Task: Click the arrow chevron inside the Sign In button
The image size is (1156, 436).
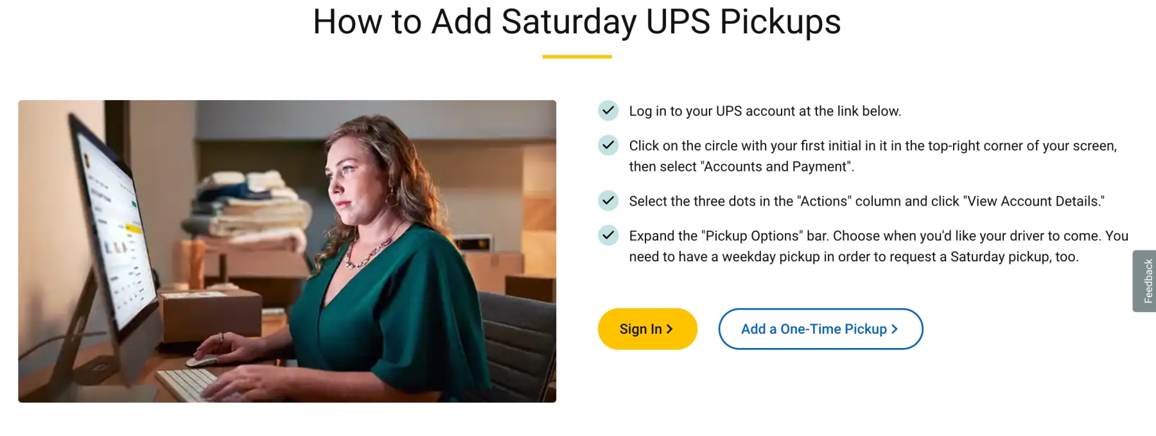Action: (x=670, y=329)
